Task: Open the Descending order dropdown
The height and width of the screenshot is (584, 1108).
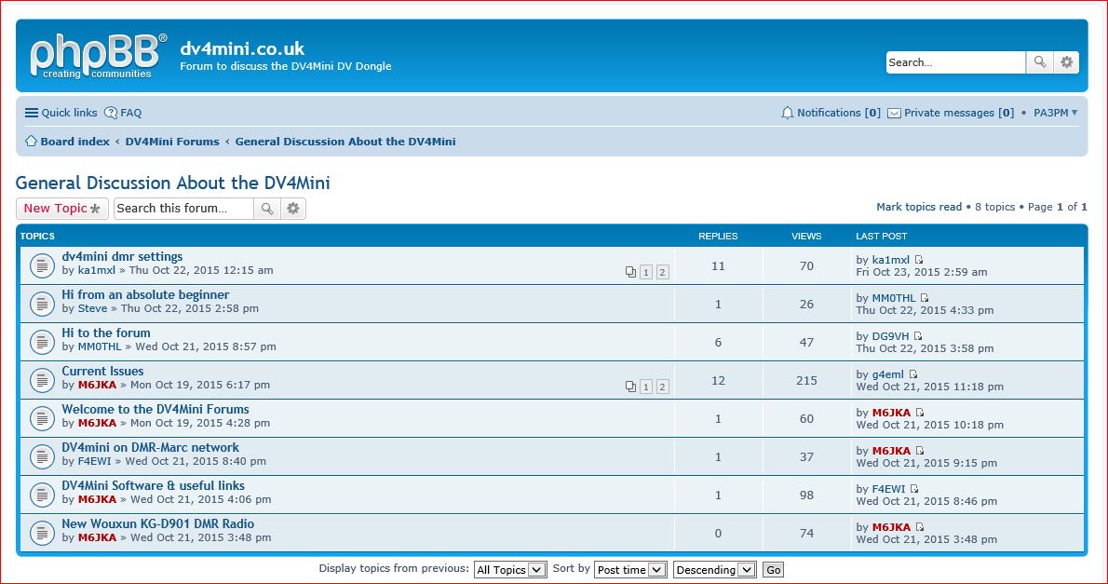Action: coord(714,570)
